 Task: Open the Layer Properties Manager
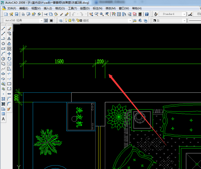click(61, 21)
